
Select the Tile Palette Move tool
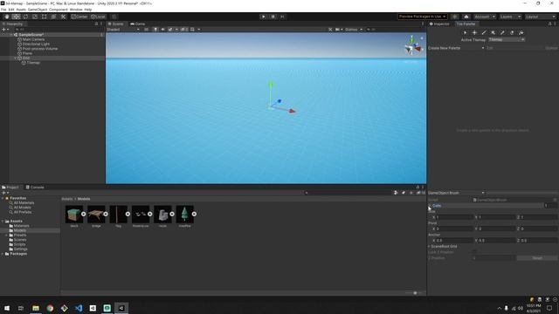click(474, 33)
